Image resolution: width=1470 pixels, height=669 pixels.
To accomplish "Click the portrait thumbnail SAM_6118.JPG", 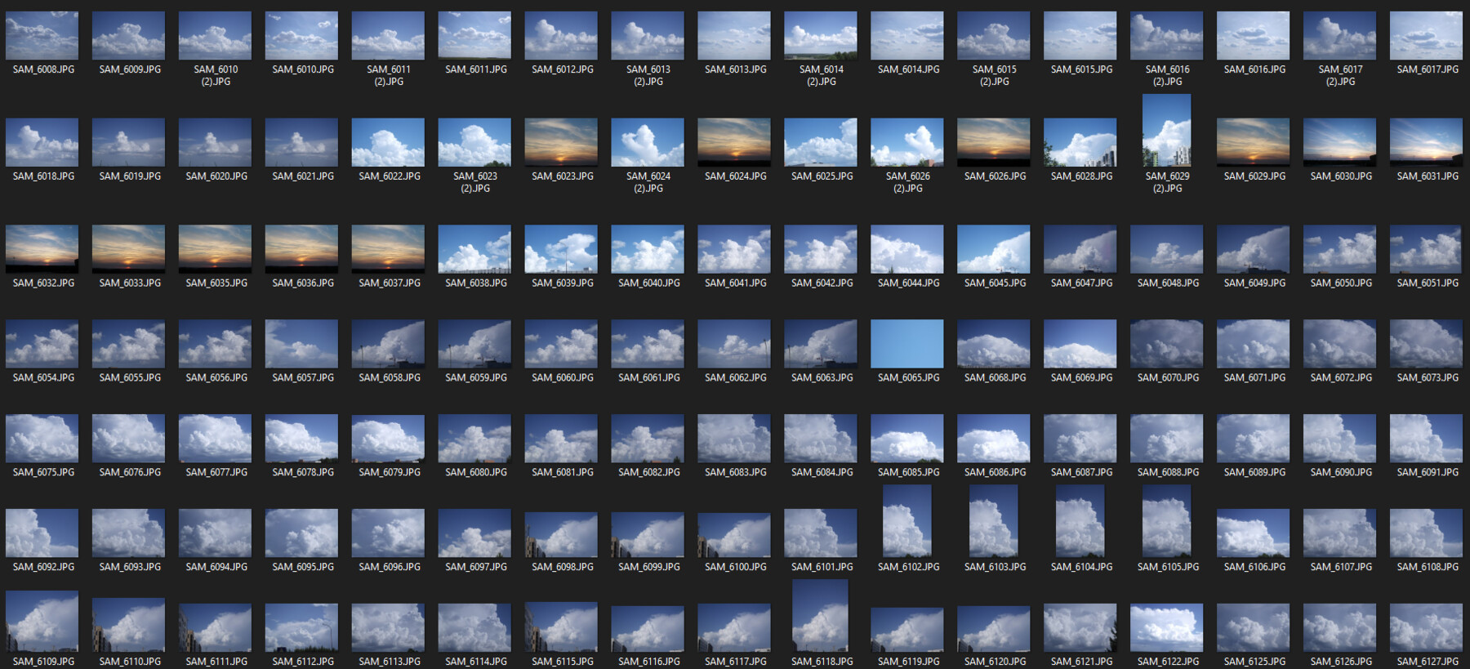I will point(822,616).
